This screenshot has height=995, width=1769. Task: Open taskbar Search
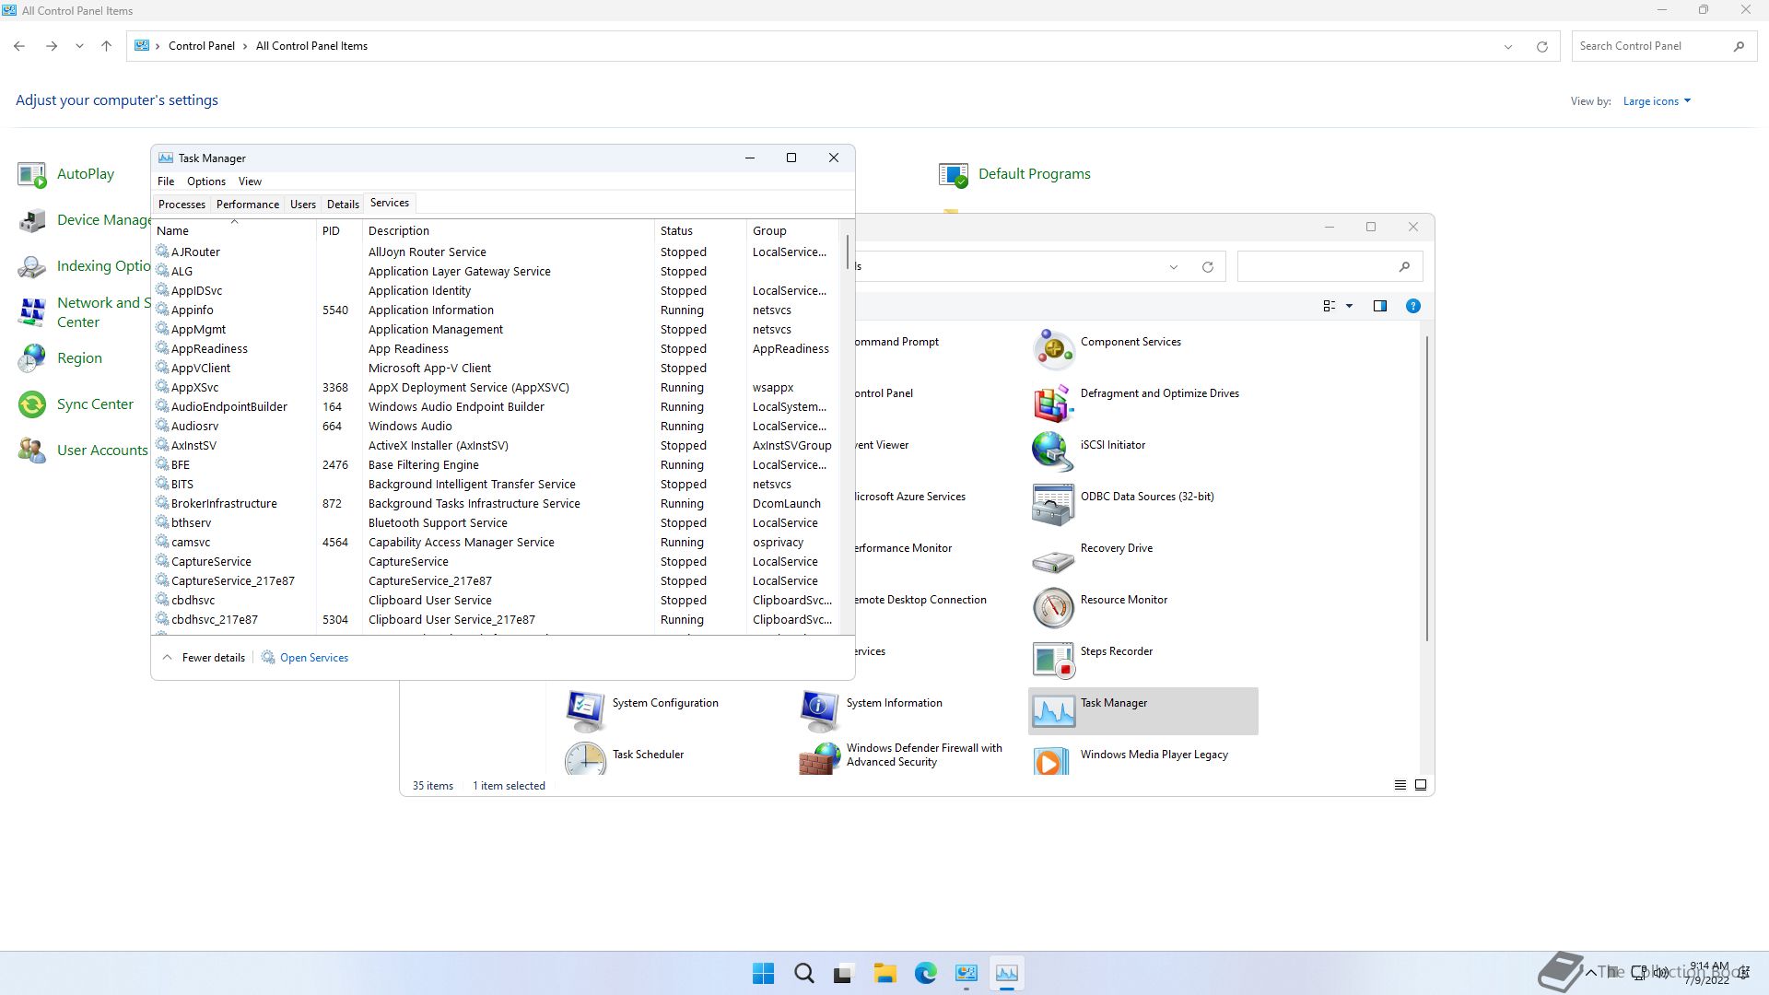pyautogui.click(x=803, y=974)
